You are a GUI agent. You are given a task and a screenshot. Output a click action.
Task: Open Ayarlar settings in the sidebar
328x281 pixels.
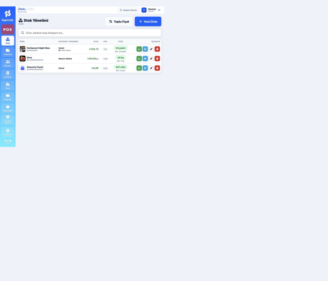point(8,132)
